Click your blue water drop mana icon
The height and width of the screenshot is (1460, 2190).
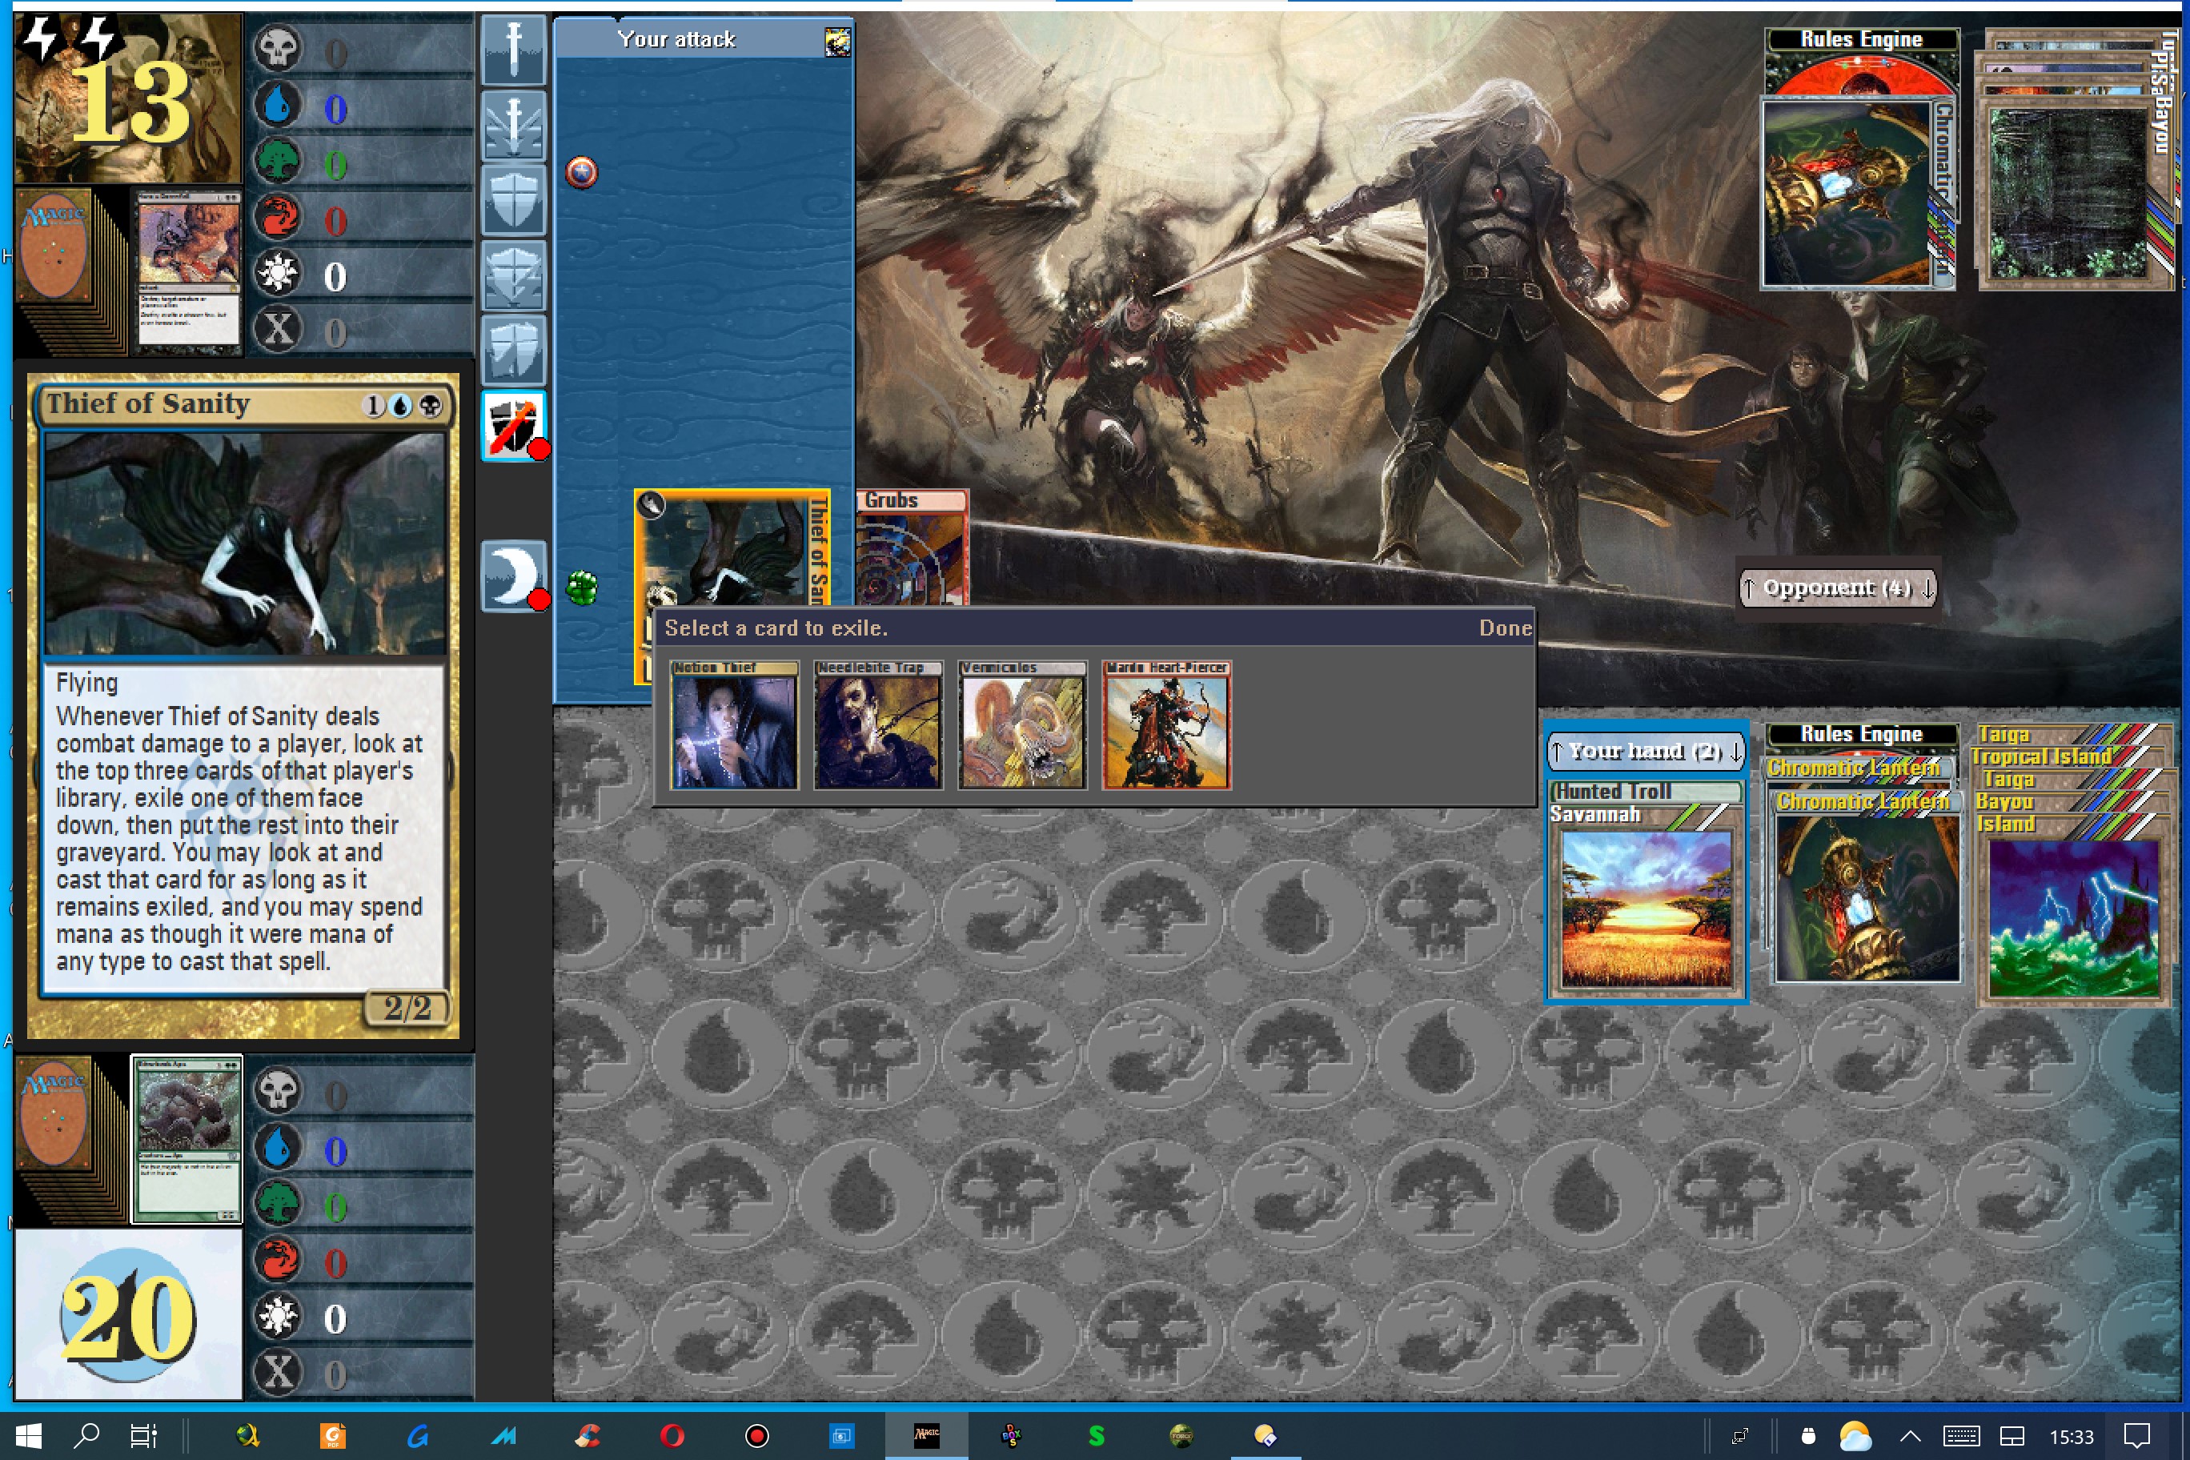click(278, 1147)
